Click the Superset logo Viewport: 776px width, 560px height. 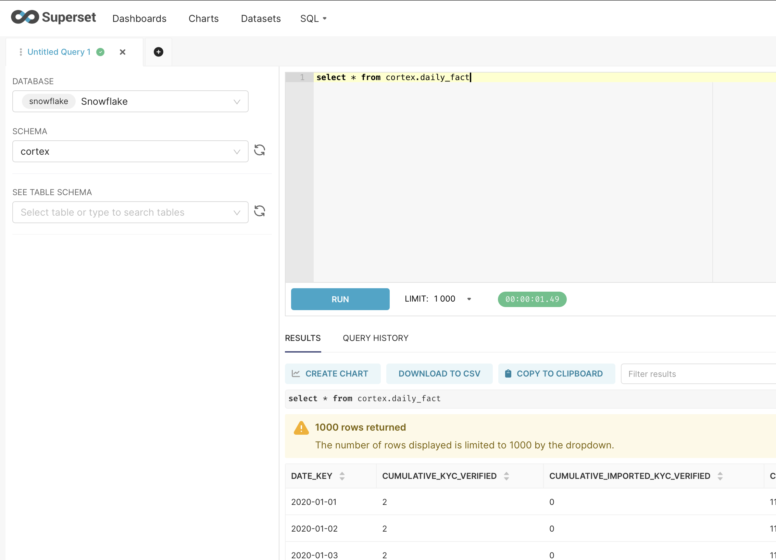pos(53,17)
